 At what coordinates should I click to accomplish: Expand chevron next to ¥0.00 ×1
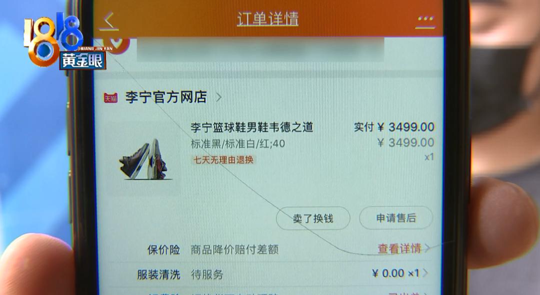coord(425,273)
